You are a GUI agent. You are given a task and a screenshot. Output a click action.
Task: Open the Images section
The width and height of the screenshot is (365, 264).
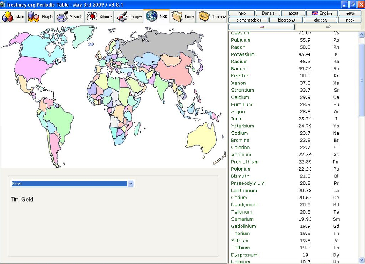coord(129,17)
